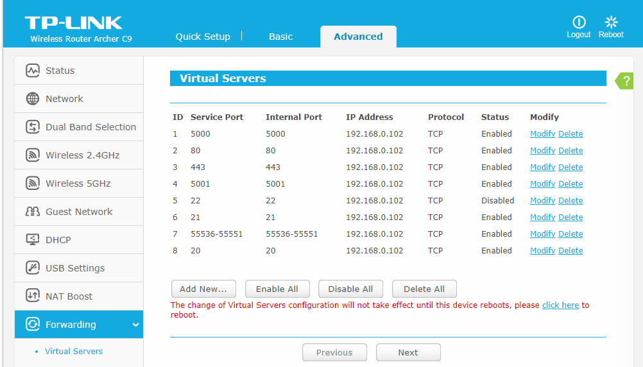Viewport: 643px width, 367px height.
Task: Switch to the Basic tab
Action: coord(280,37)
